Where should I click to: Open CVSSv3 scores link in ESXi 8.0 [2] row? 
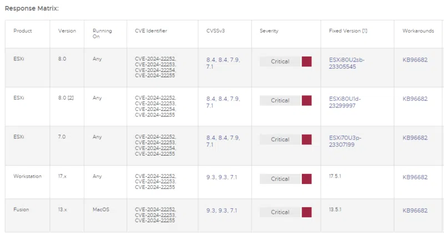pos(223,102)
